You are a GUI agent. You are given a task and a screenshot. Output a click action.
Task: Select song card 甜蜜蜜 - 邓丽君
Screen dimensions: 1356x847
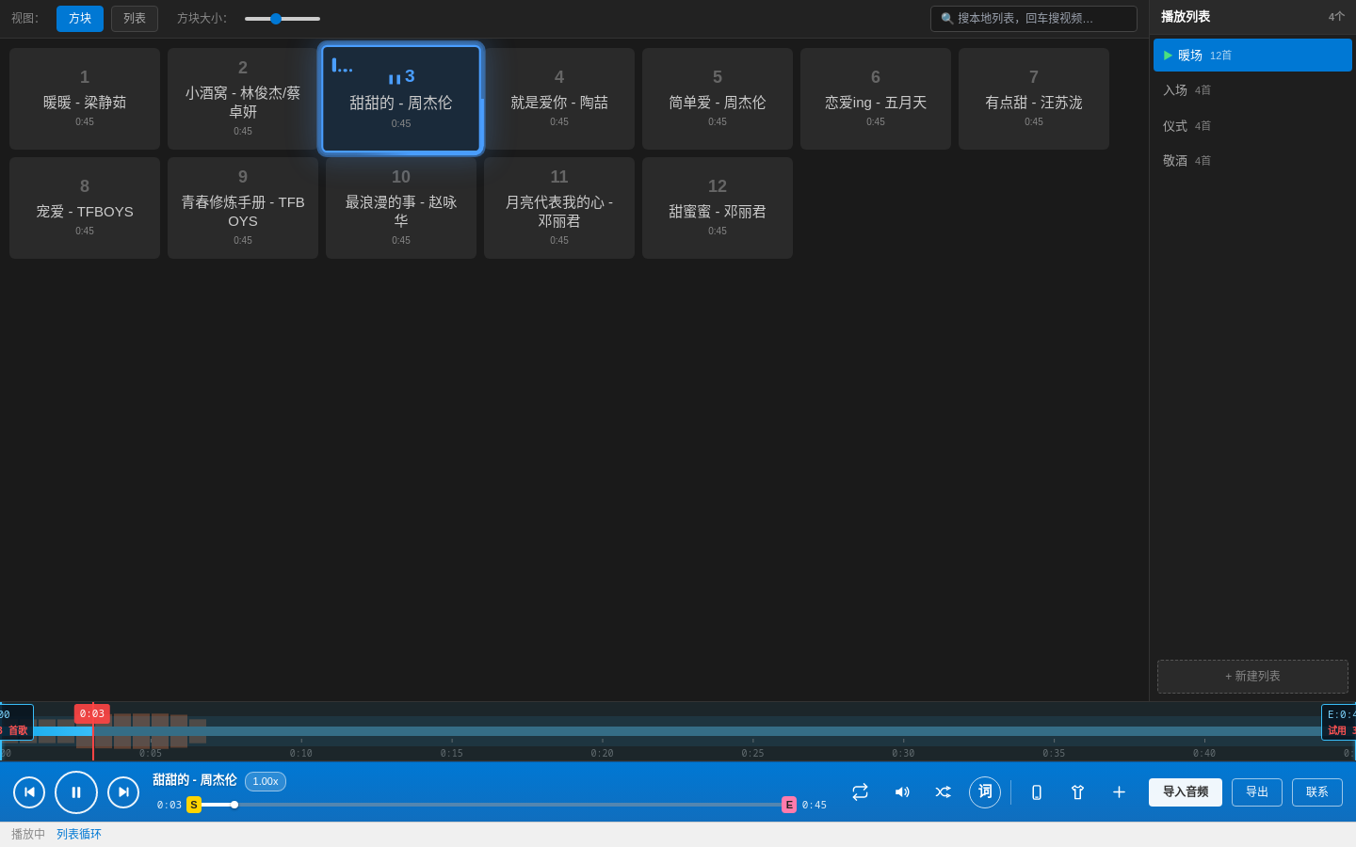point(718,208)
